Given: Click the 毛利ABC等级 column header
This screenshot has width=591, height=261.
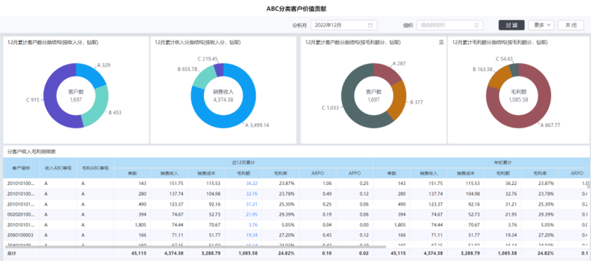Looking at the screenshot, I should pyautogui.click(x=95, y=167).
